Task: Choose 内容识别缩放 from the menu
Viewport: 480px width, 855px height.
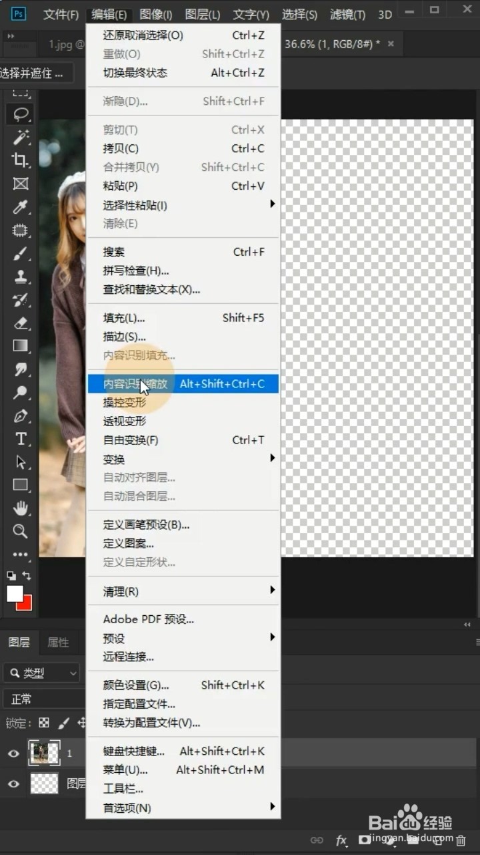Action: (183, 383)
